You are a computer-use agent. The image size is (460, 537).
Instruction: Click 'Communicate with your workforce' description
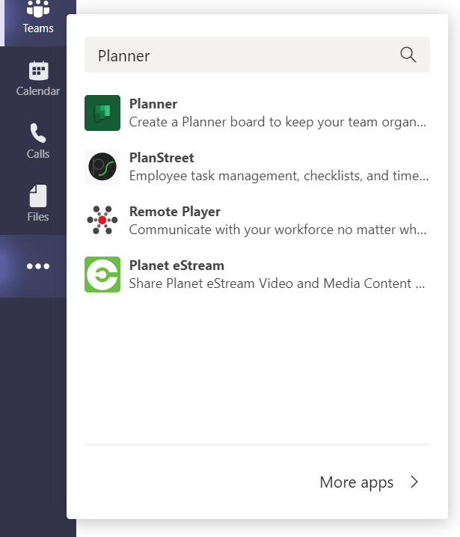click(277, 230)
